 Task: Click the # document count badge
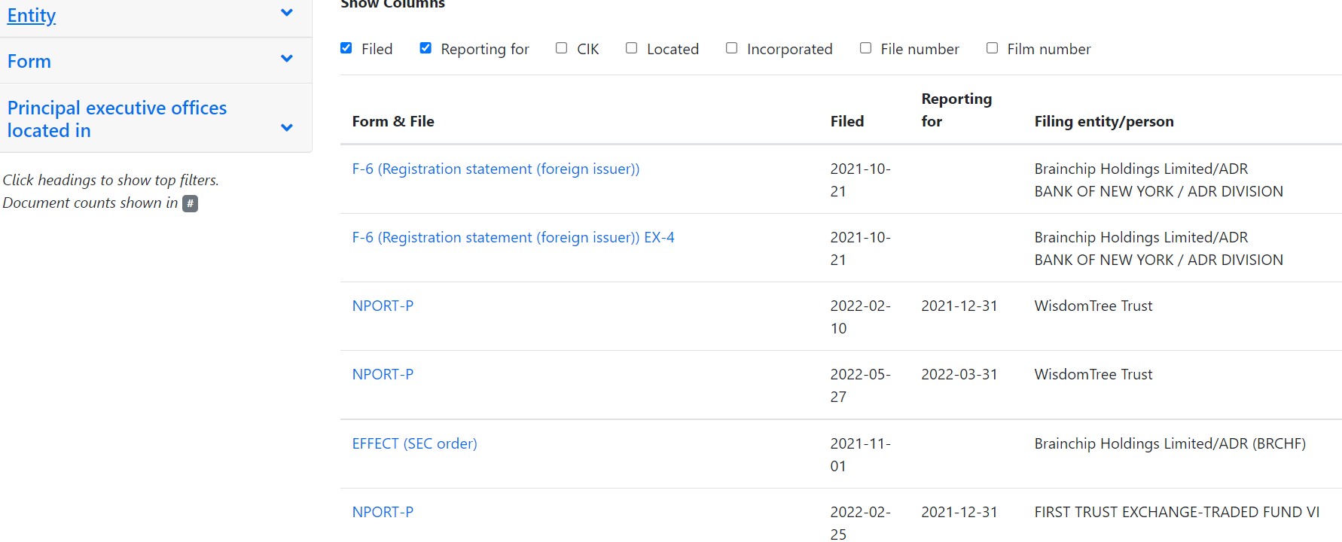point(191,203)
